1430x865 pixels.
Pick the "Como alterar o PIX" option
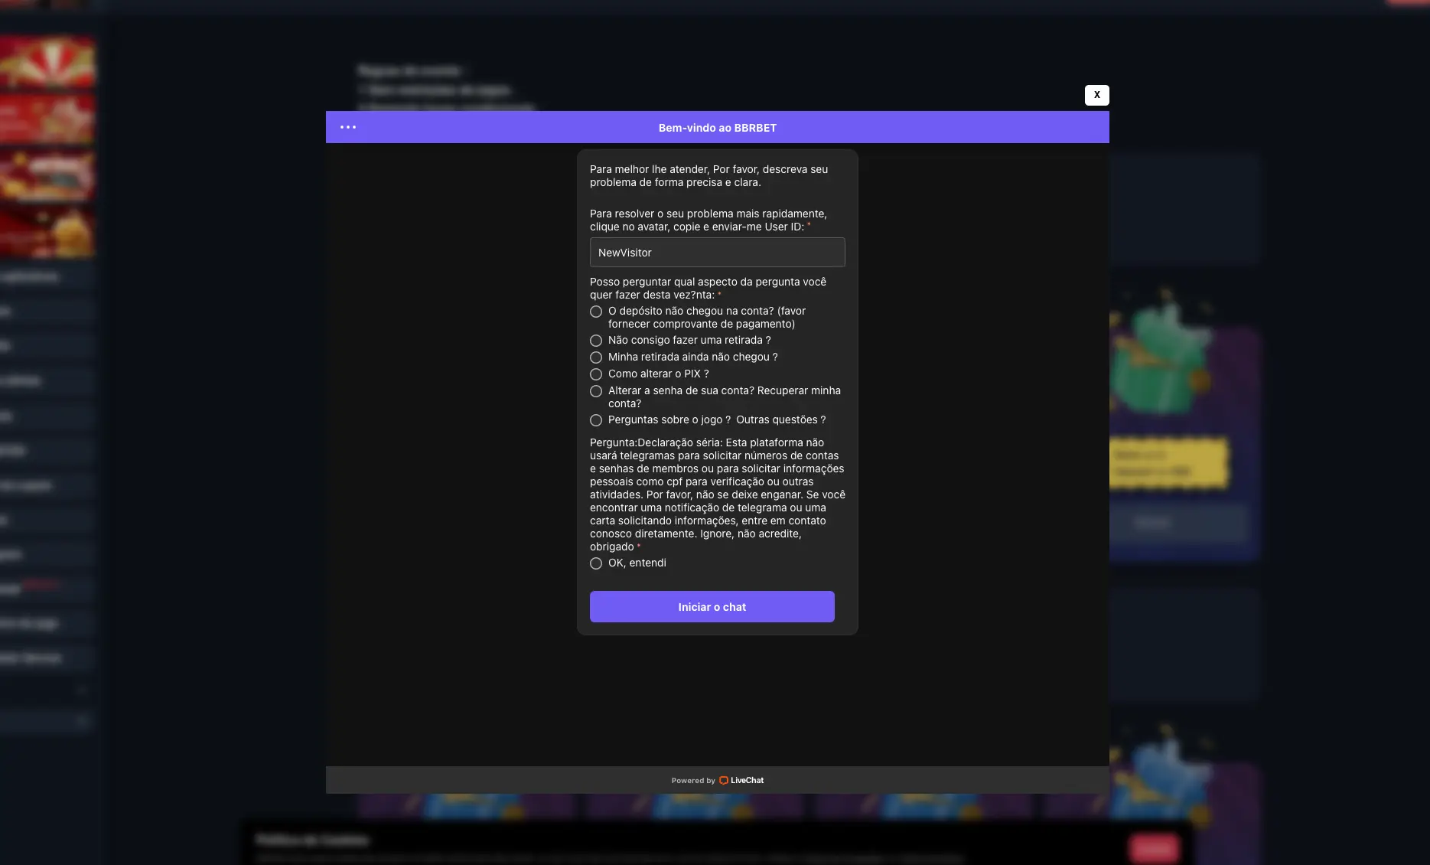(x=596, y=374)
